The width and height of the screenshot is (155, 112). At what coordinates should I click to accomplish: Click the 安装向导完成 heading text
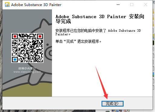coord(100,19)
